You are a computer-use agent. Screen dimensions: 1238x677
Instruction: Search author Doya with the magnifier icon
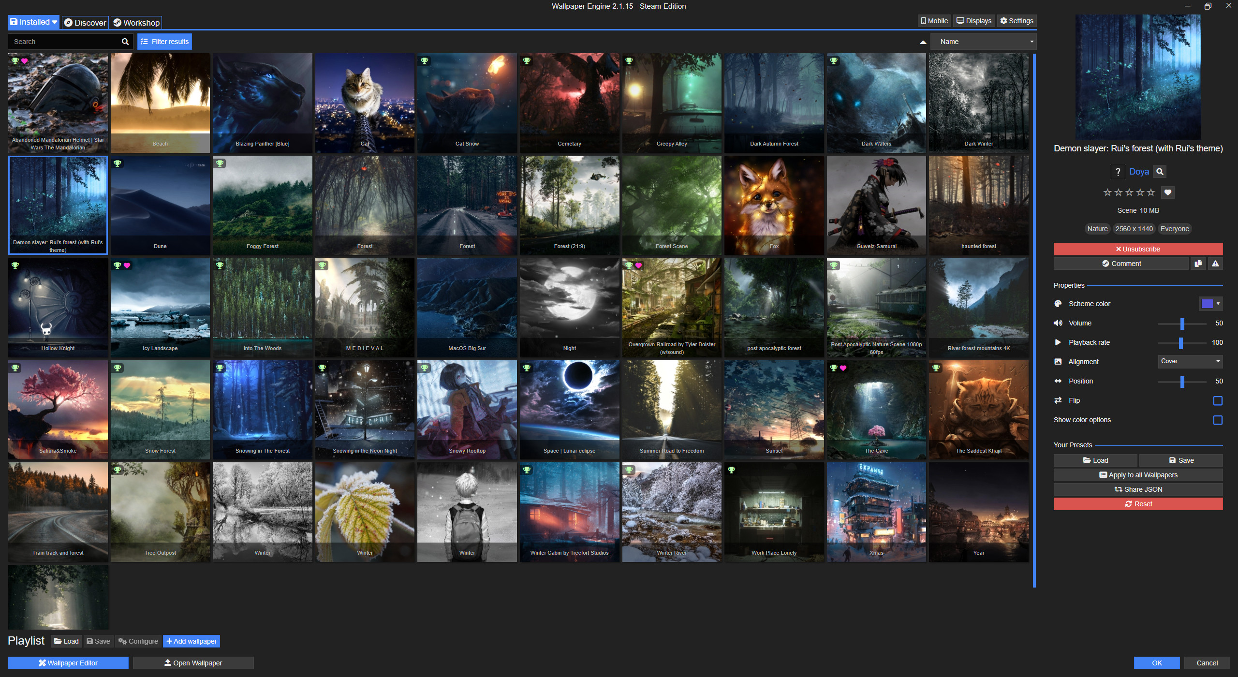pos(1160,172)
